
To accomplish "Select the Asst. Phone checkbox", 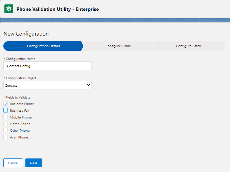I will coord(6,137).
